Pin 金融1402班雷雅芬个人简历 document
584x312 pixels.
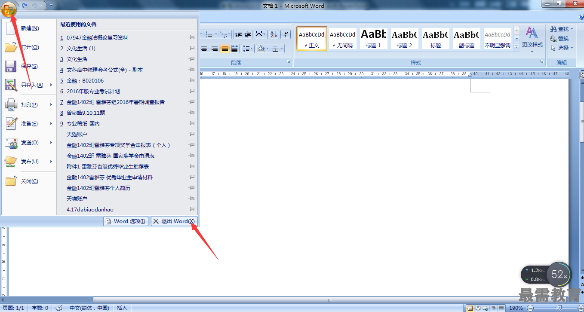192,188
